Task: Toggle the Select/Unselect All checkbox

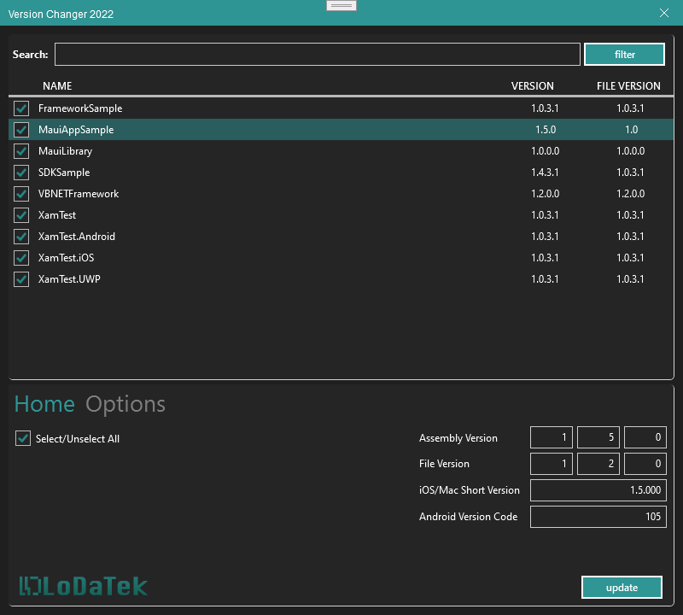Action: coord(23,438)
